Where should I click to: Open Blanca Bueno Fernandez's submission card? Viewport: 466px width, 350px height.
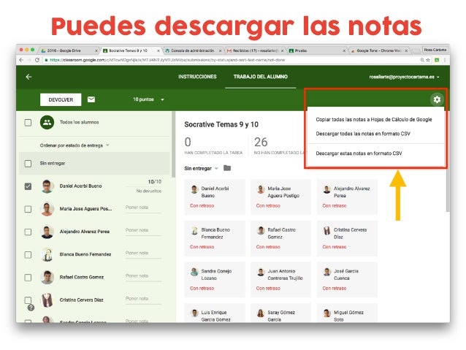point(215,238)
